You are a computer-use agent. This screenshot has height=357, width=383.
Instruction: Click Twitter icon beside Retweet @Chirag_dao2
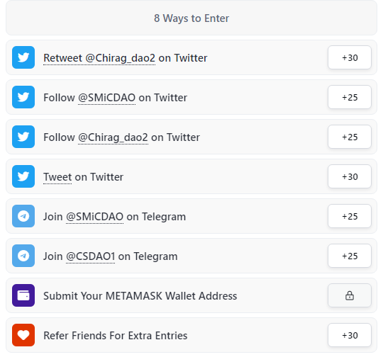coord(23,57)
